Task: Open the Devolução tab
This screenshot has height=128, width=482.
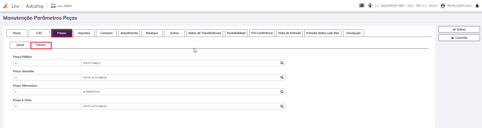Action: point(353,33)
